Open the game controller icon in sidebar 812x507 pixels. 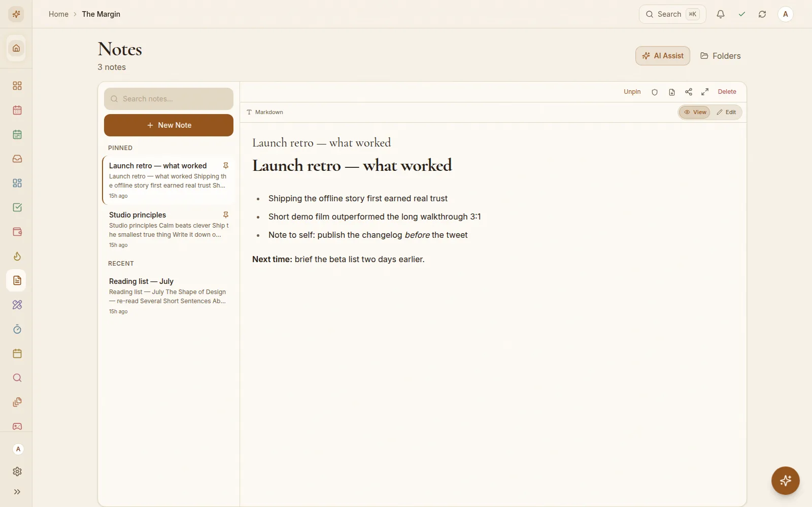click(x=17, y=426)
